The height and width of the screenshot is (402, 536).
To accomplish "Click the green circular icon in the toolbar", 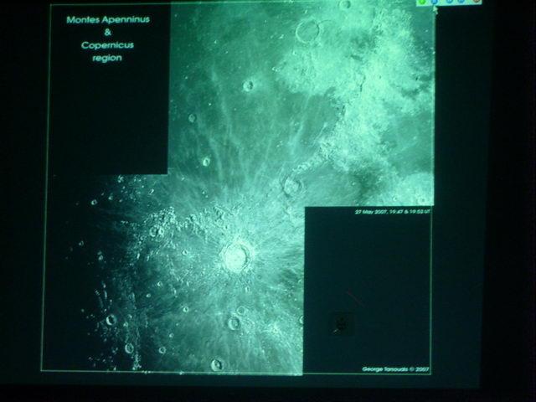I will point(422,2).
